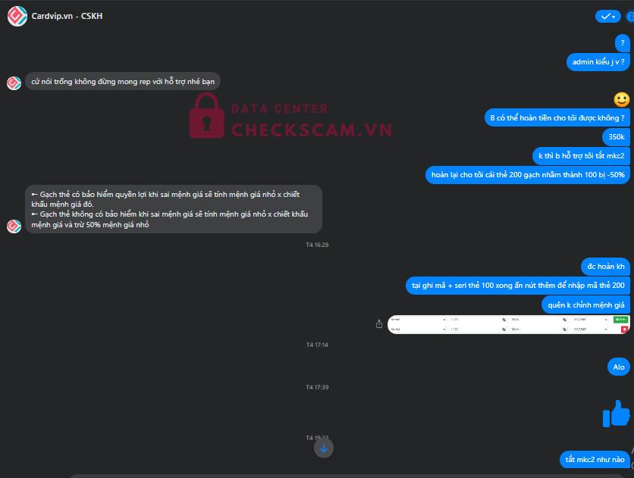Open the sent card form screenshot image
The width and height of the screenshot is (634, 478).
point(509,324)
